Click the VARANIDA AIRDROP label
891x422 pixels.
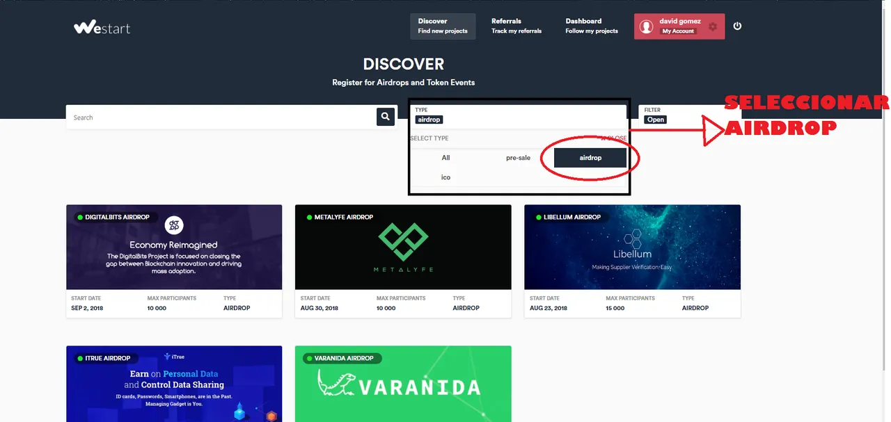pos(344,358)
